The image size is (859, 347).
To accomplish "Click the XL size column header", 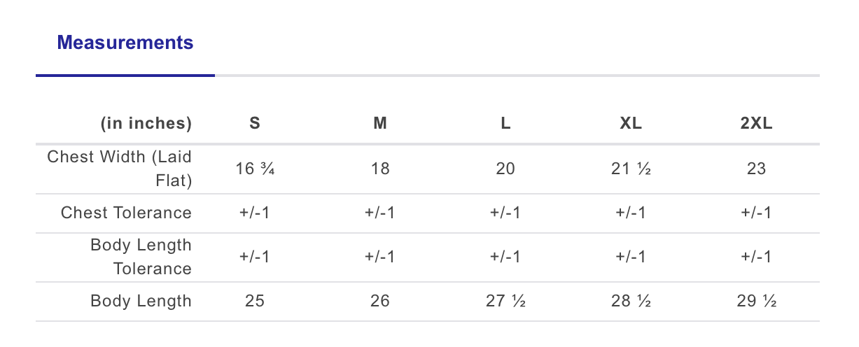I will point(631,124).
